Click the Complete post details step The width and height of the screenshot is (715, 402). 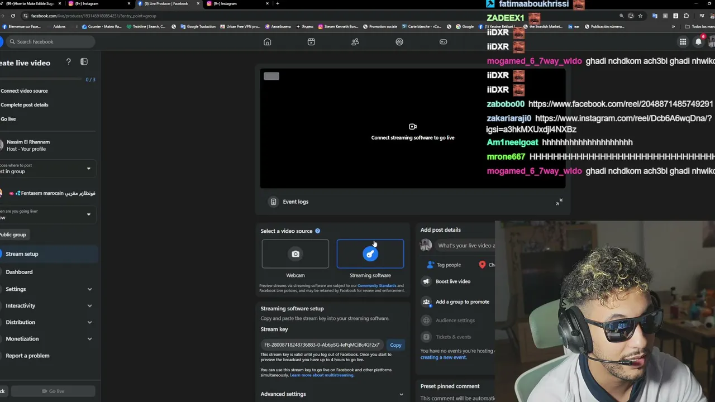click(25, 105)
